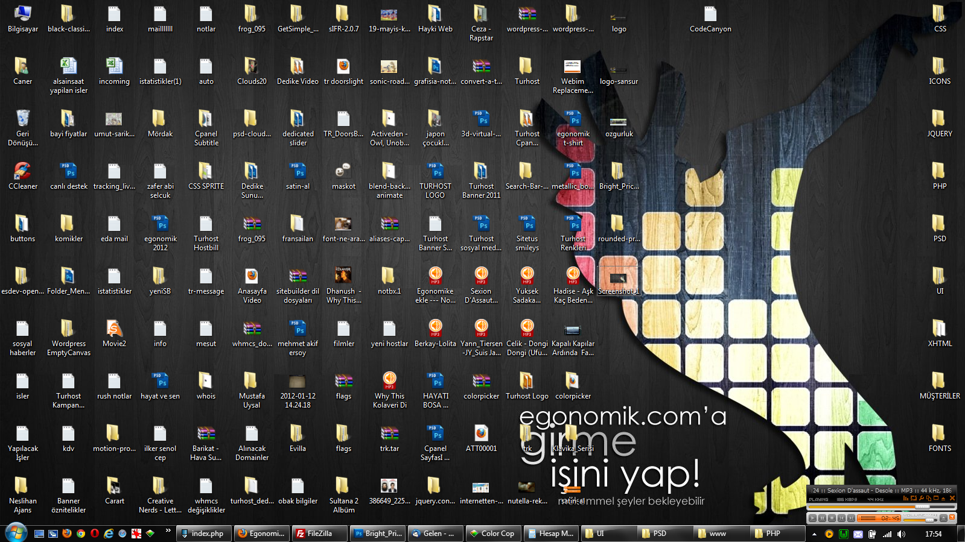Stop playback in the Winamp player
The height and width of the screenshot is (542, 965).
pos(832,518)
